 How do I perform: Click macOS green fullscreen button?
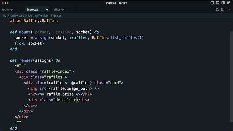(8, 3)
